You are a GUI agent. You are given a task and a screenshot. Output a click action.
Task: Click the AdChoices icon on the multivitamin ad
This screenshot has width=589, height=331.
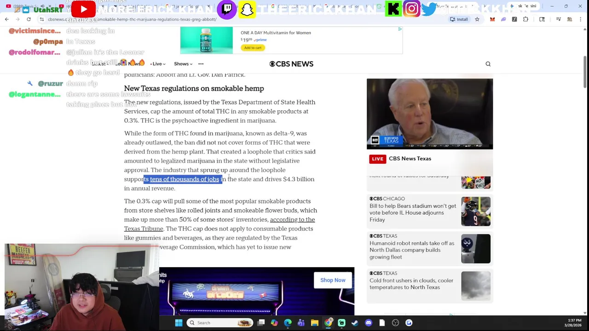pyautogui.click(x=400, y=29)
